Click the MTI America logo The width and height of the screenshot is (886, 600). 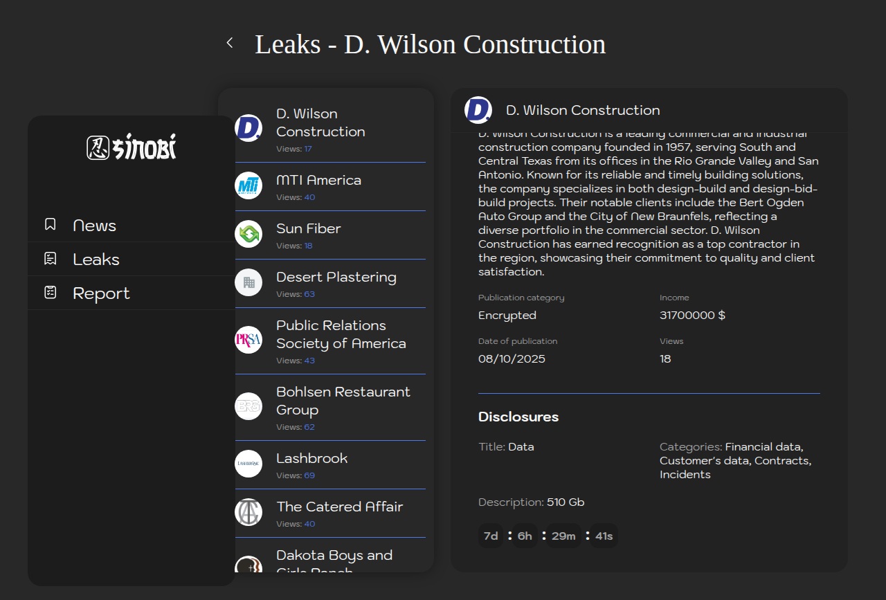248,185
